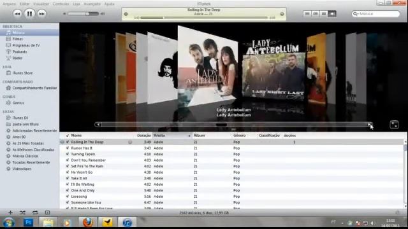Viewport: 408px width, 229px height.
Task: Click the add playlist plus button
Action: [10, 212]
